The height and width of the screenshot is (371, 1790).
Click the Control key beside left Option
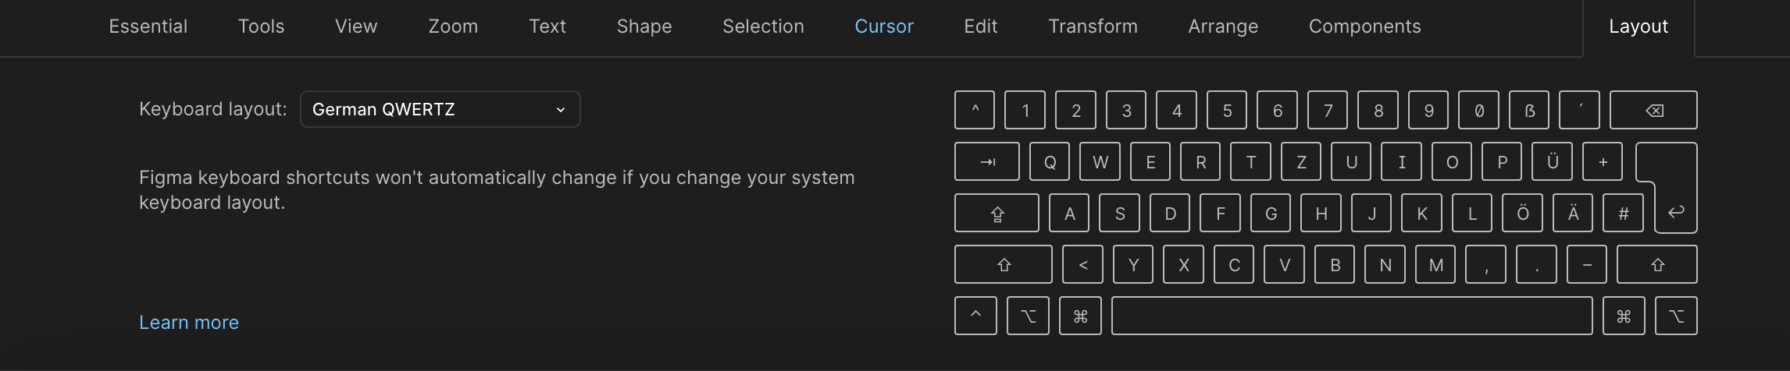point(975,316)
